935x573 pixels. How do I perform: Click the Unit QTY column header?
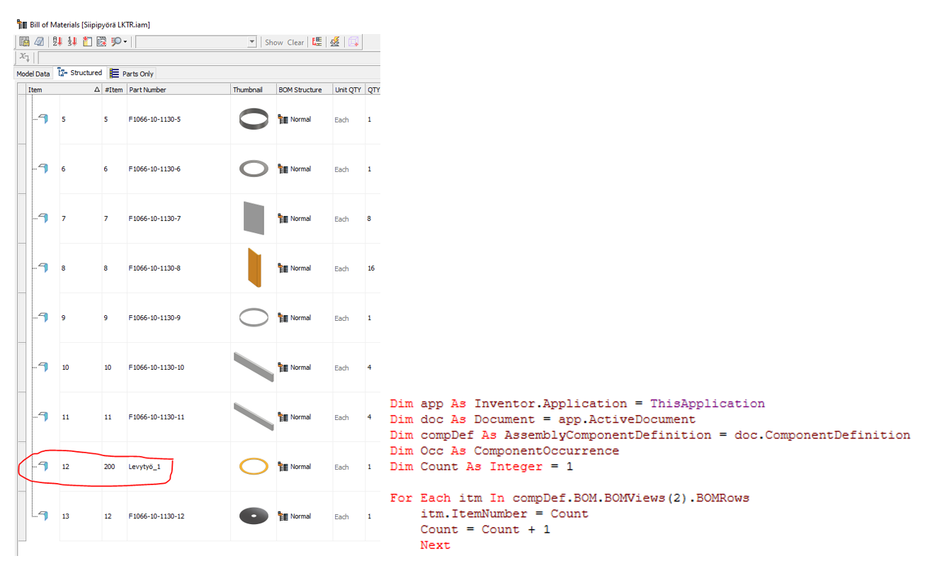[349, 90]
